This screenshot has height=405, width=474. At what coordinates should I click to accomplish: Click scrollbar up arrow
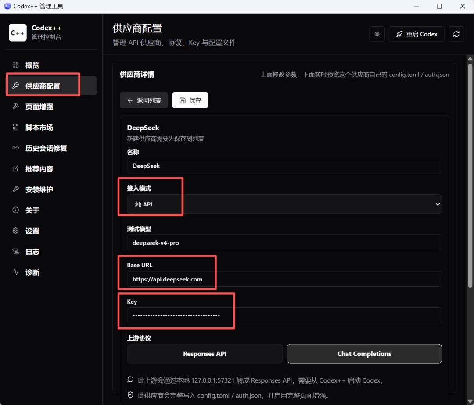click(x=470, y=58)
